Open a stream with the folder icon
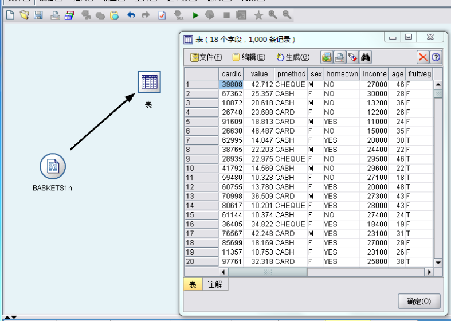 25,15
